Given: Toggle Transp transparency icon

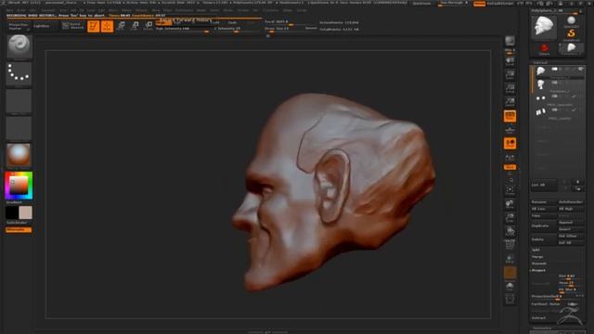Looking at the screenshot, I should 510,259.
